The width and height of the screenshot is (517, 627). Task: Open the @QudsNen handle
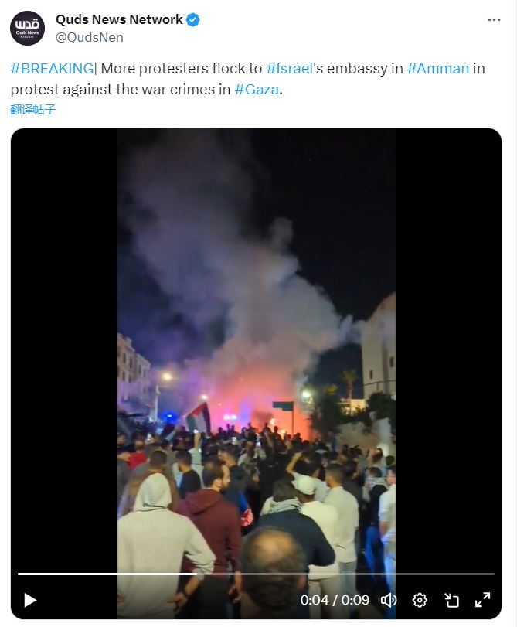[x=90, y=37]
